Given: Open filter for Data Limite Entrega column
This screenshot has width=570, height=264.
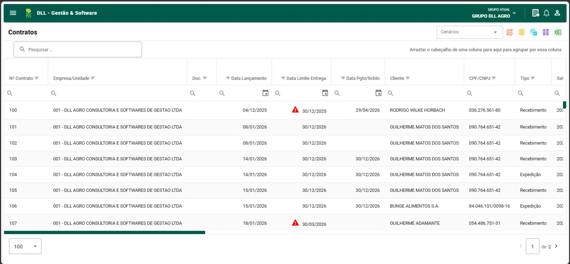Looking at the screenshot, I should (283, 78).
